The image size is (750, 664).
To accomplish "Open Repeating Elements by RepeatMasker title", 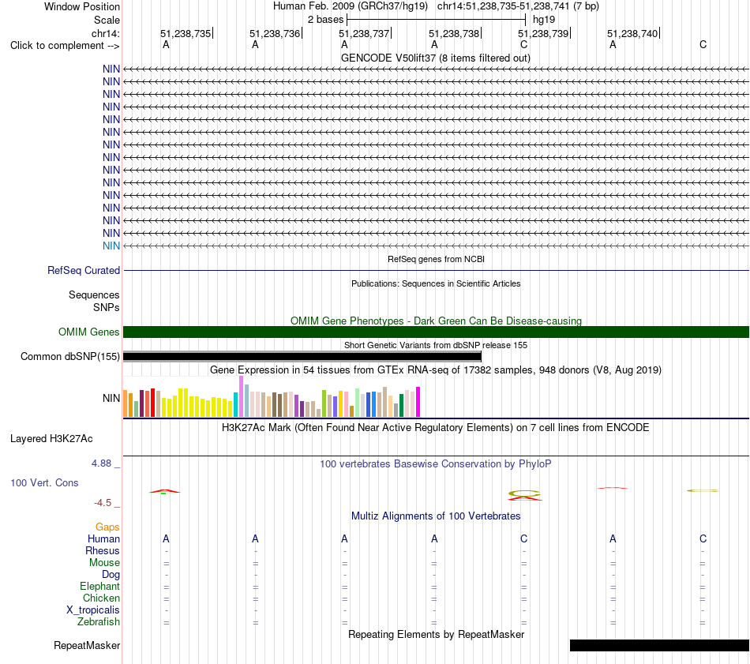I will pos(436,635).
